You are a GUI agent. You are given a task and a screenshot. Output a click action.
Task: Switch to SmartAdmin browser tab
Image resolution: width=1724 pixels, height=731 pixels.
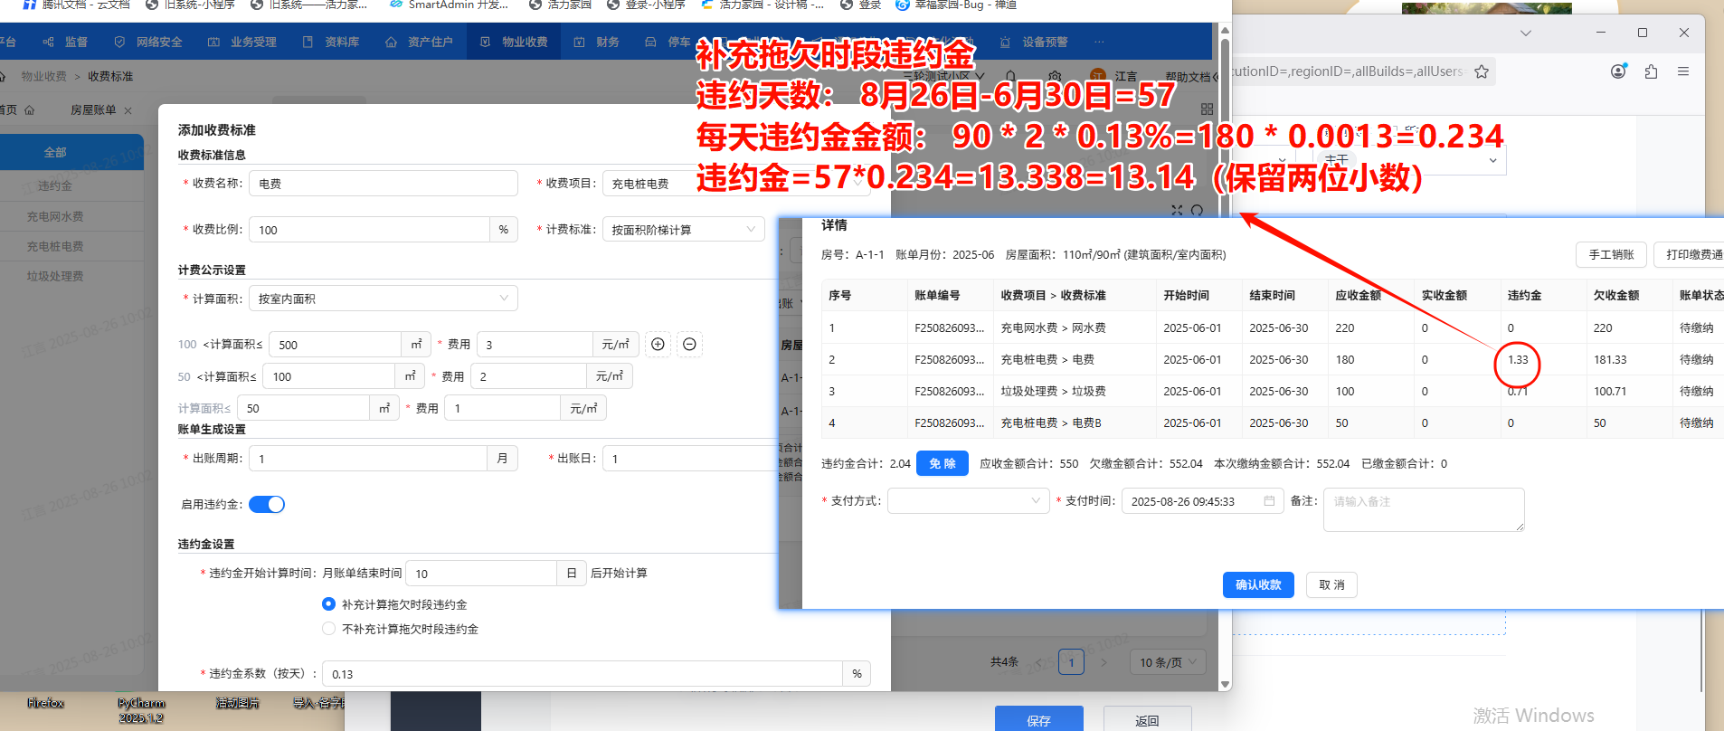click(x=450, y=5)
